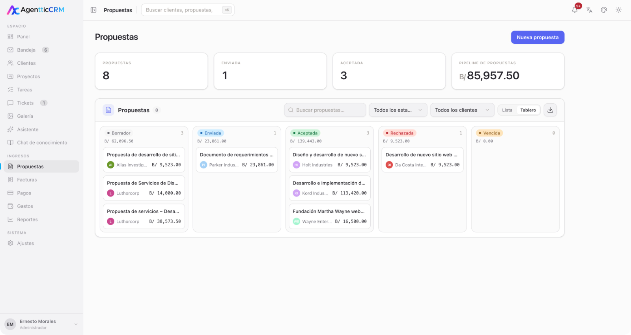Screen dimensions: 631x335
Task: Click the Propuestas breadcrumb title in top bar
Action: tap(118, 10)
